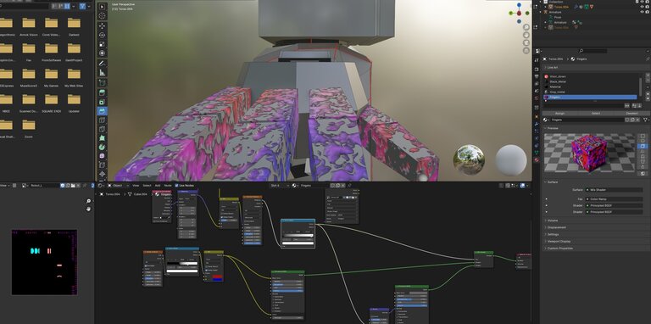The height and width of the screenshot is (324, 651).
Task: Click the red color swatch in Mix node
Action: pos(218,277)
